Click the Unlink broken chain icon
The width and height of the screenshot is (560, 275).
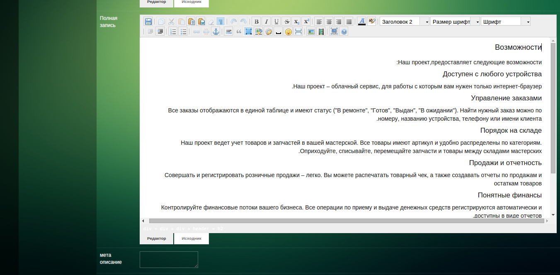click(206, 32)
